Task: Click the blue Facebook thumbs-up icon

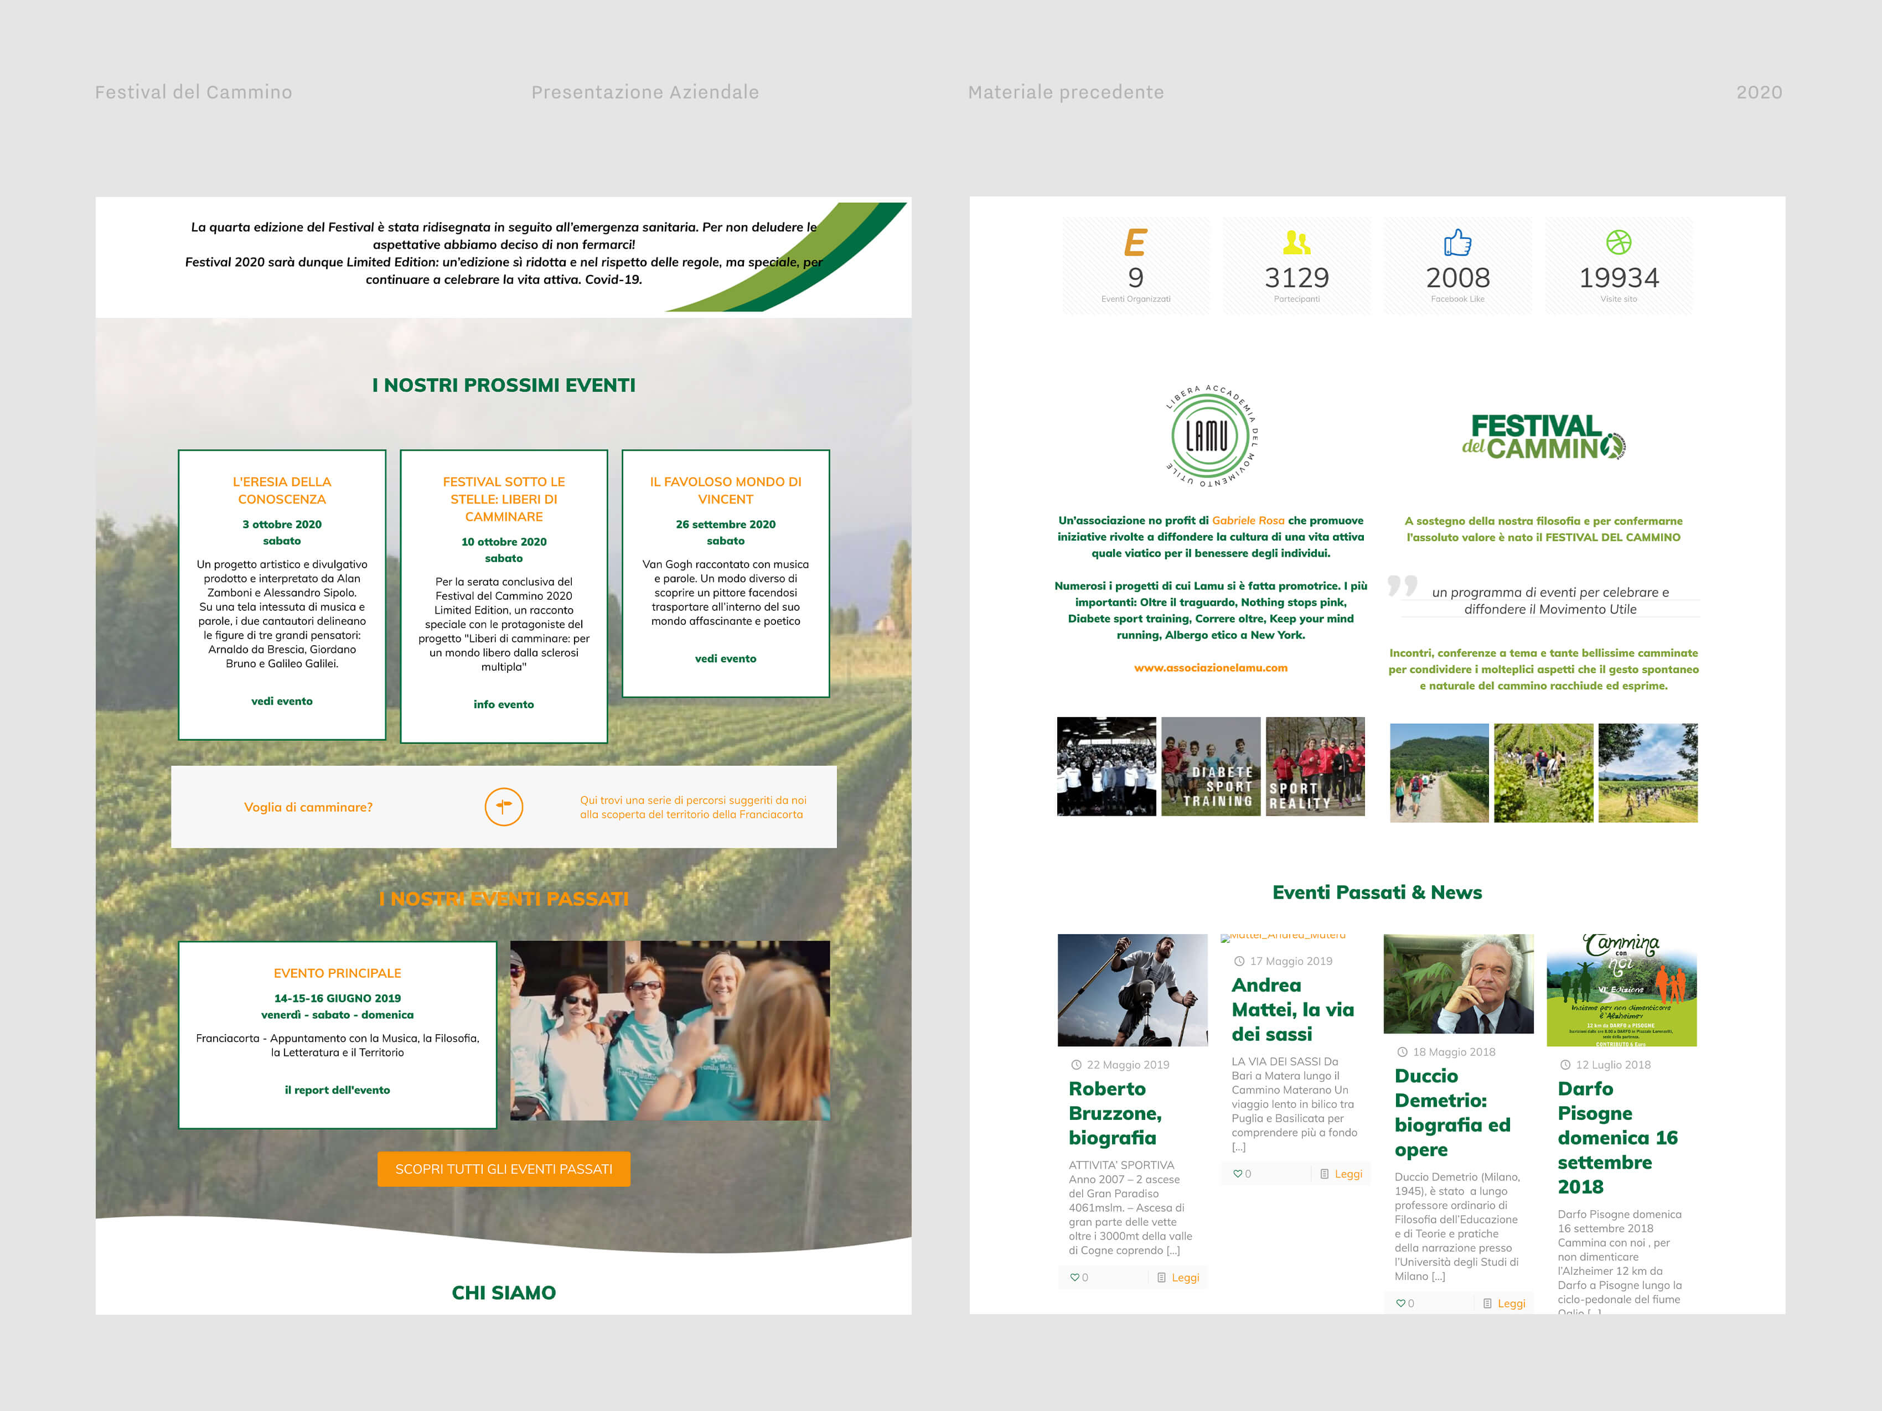Action: 1457,242
